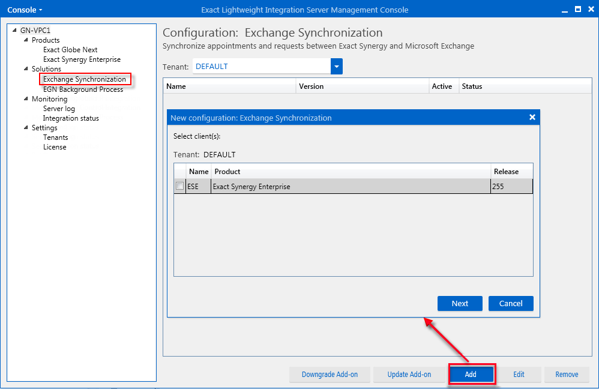Viewport: 599px width, 389px height.
Task: Open Exact Synergy Enterprise product
Action: pyautogui.click(x=82, y=59)
